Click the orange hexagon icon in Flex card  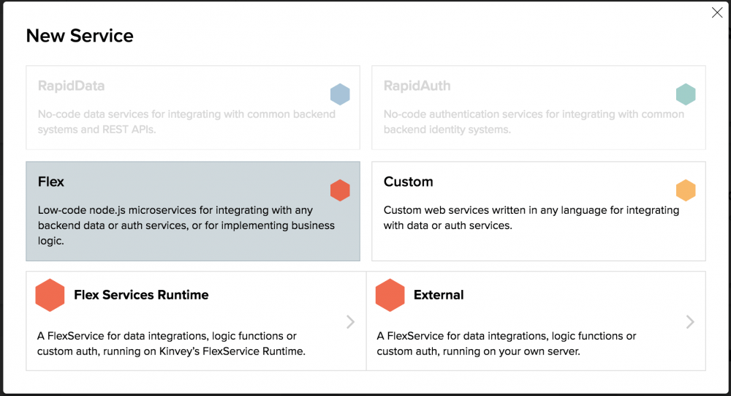tap(340, 190)
